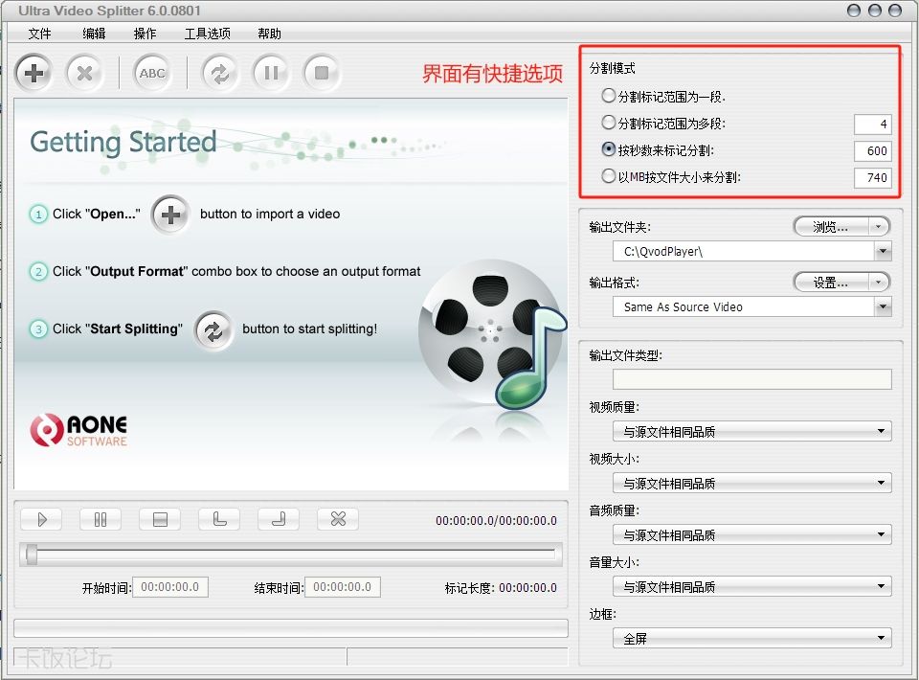Click the 浏览... browse button
The width and height of the screenshot is (919, 680).
[831, 227]
